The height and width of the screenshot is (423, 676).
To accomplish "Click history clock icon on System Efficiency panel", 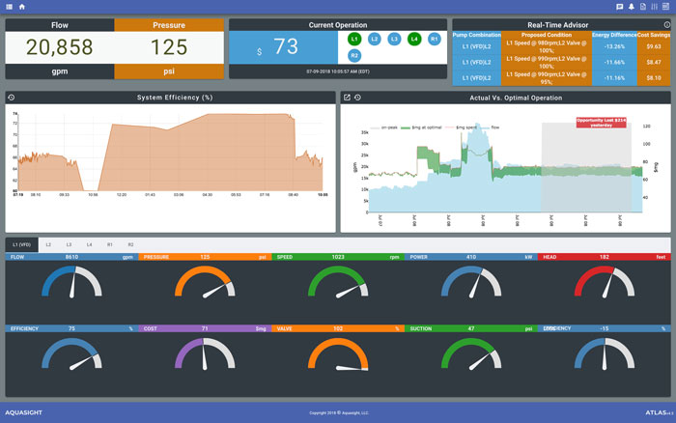I will tap(12, 98).
